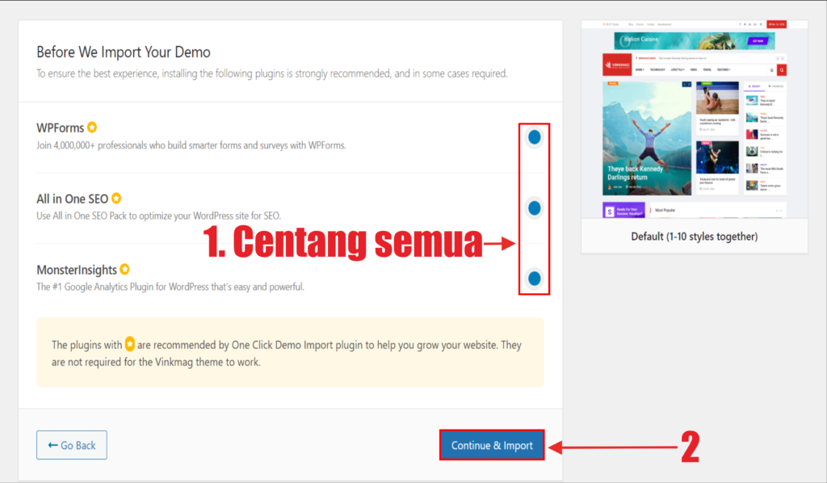Click the user icon in the preview navbar
This screenshot has height=483, width=827.
771,70
